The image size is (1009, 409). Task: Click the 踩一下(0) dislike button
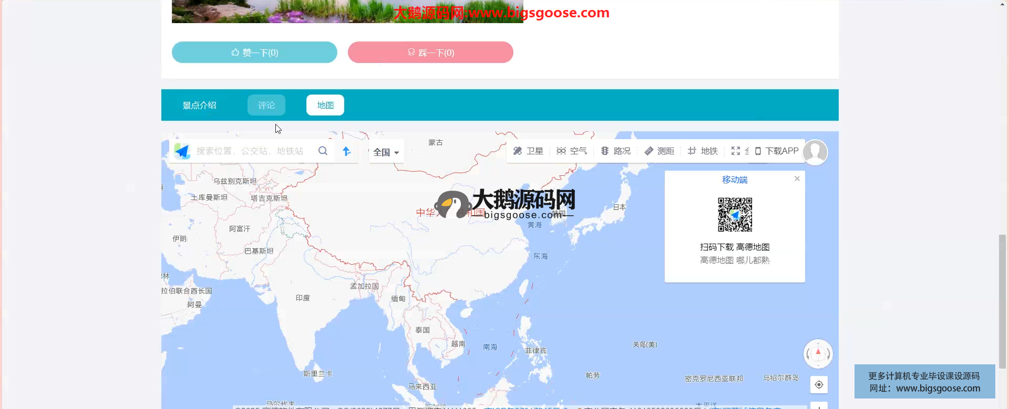tap(430, 53)
